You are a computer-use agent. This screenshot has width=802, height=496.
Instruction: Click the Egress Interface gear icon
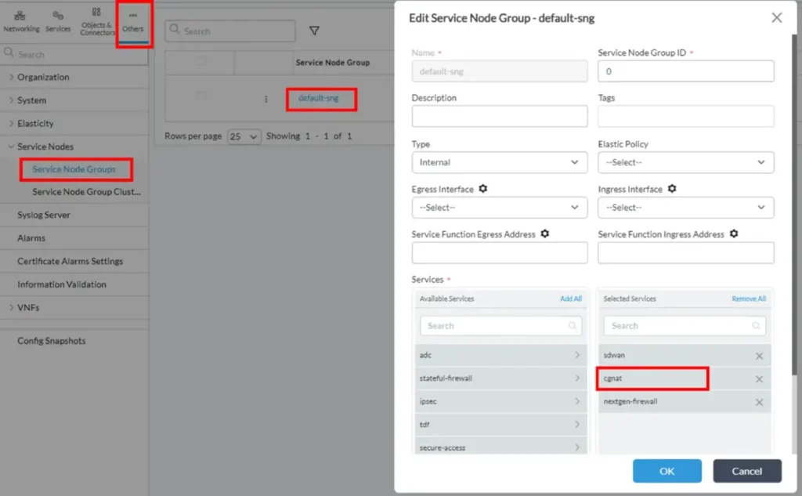[x=483, y=189]
